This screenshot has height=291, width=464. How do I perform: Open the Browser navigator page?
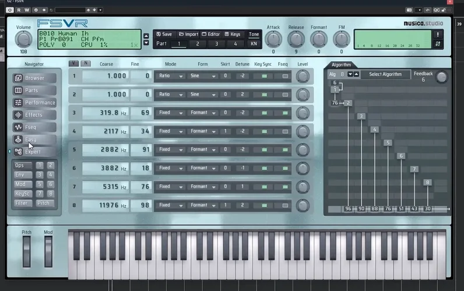tap(34, 78)
